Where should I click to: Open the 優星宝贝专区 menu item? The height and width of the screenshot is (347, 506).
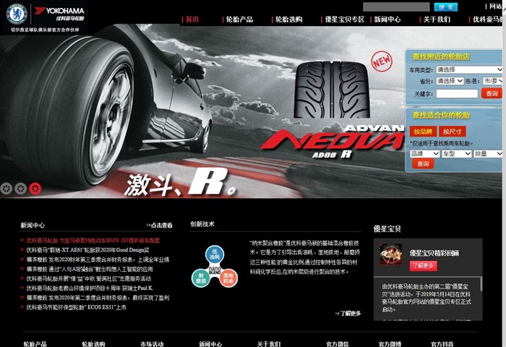(345, 20)
